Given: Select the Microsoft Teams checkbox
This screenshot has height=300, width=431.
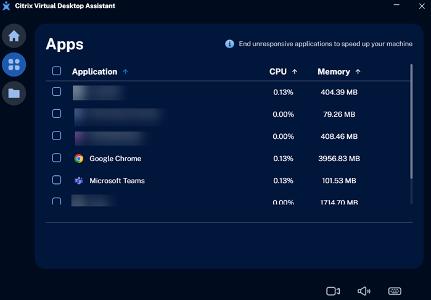Looking at the screenshot, I should tap(57, 180).
